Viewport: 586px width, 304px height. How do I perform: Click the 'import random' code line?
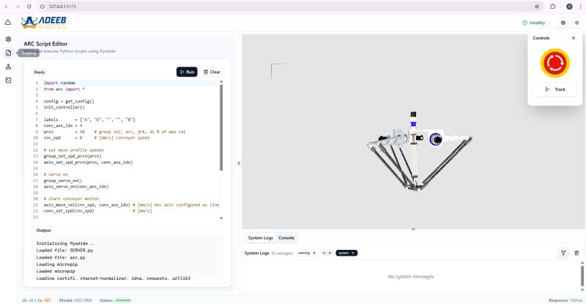[x=59, y=83]
